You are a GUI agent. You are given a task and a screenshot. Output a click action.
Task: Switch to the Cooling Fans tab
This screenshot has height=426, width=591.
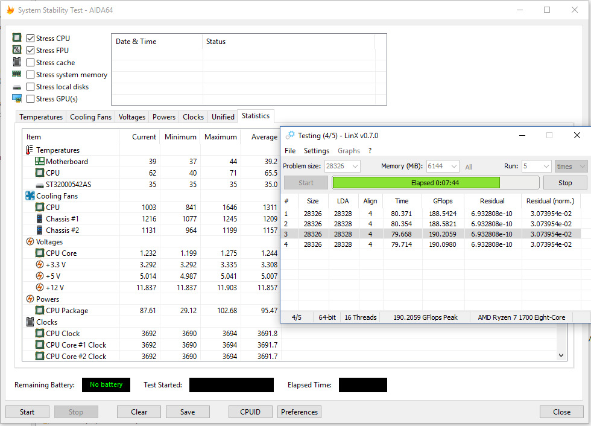pyautogui.click(x=90, y=117)
